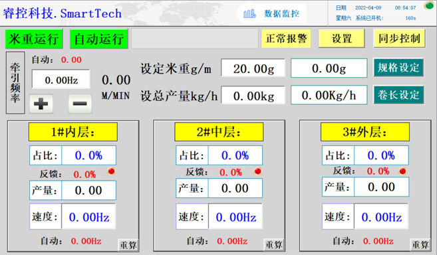Click the 卷长设定 button
Screen dimensions: 437x255
click(398, 95)
